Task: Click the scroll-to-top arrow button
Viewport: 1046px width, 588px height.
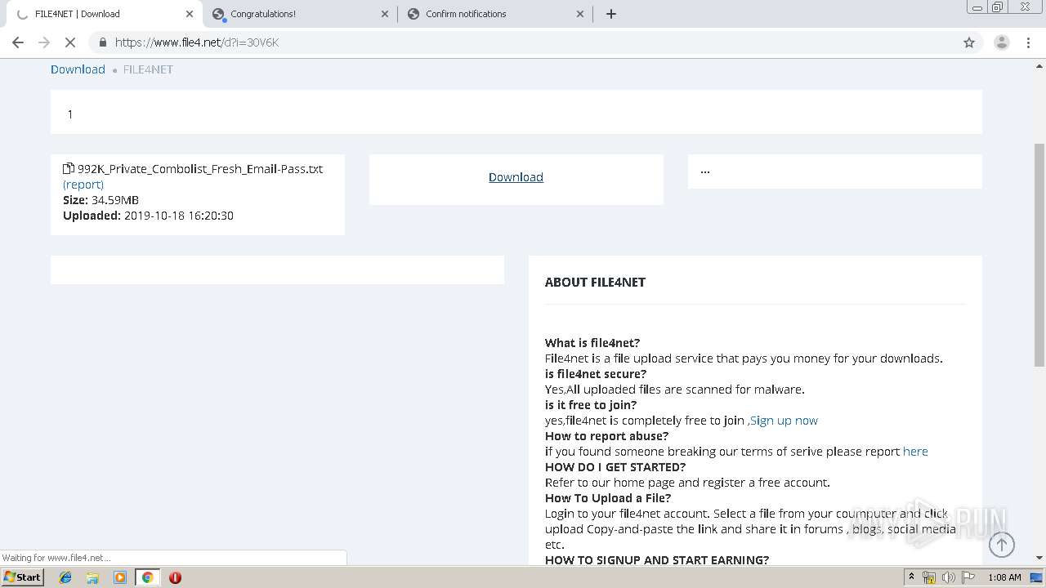Action: (1002, 545)
